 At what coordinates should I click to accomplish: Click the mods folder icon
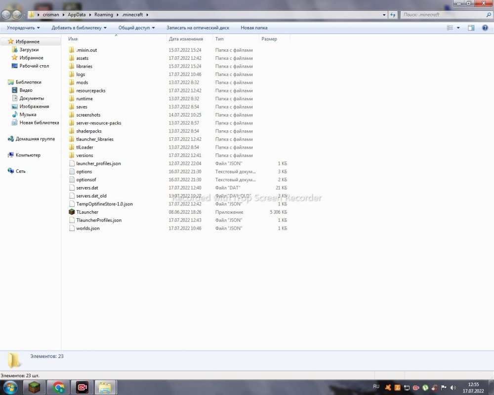(72, 82)
